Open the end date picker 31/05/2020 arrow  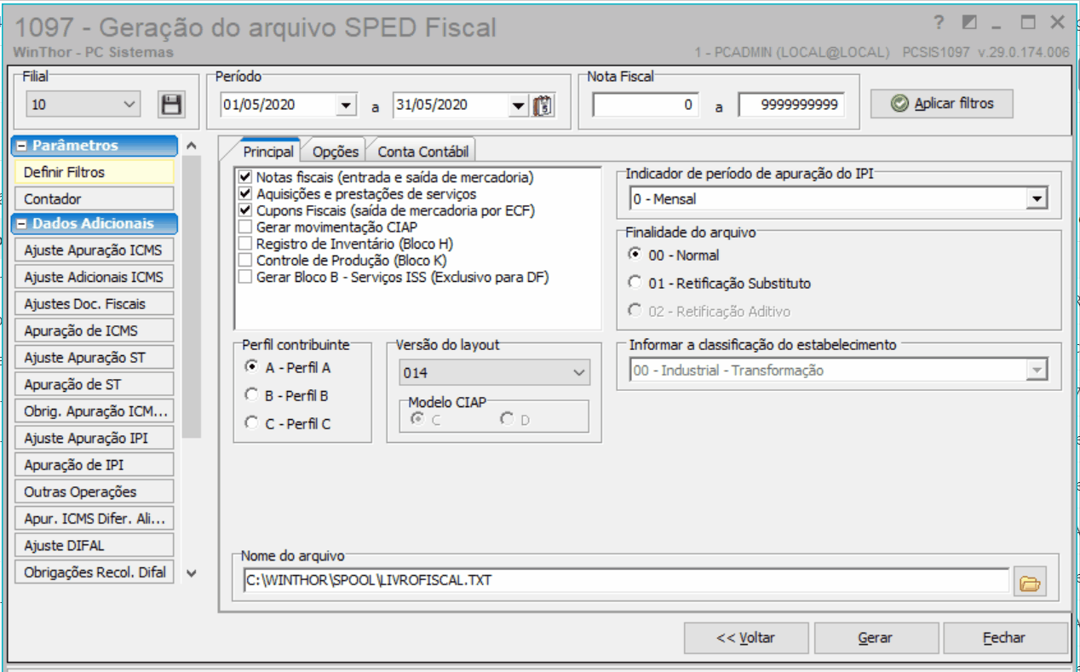pos(518,106)
